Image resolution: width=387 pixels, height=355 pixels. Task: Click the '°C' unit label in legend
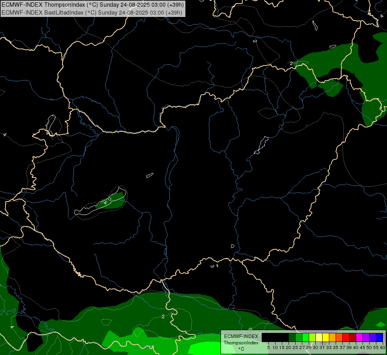coord(241,349)
